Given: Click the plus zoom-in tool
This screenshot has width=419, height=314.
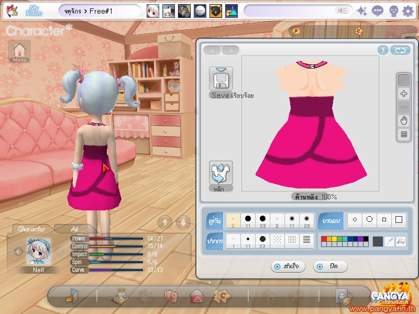Looking at the screenshot, I should (x=404, y=94).
